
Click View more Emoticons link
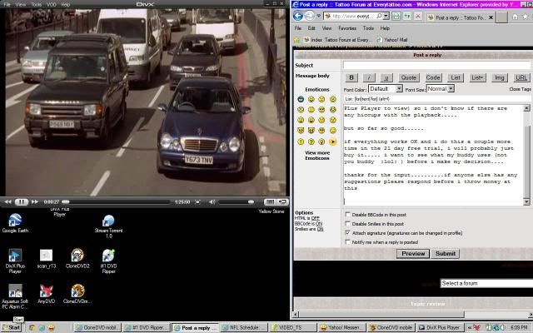point(317,156)
